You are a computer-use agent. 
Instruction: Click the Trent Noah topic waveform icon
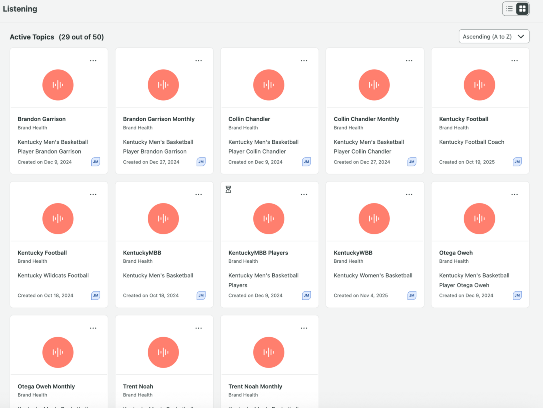[x=163, y=352]
